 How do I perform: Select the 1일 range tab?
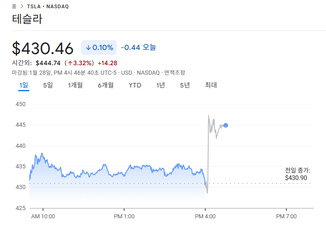24,85
